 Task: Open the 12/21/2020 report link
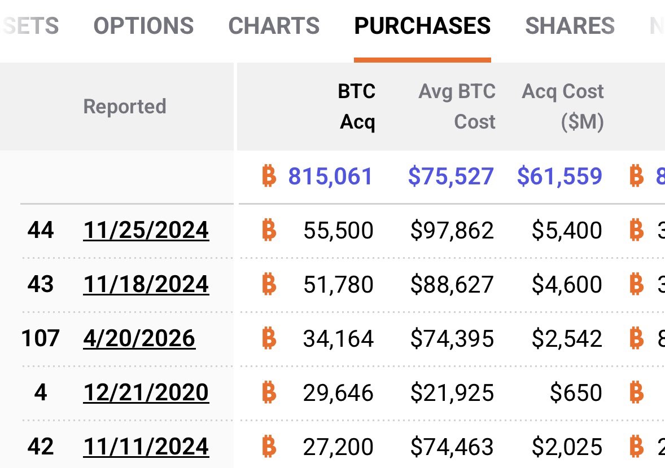(x=146, y=392)
